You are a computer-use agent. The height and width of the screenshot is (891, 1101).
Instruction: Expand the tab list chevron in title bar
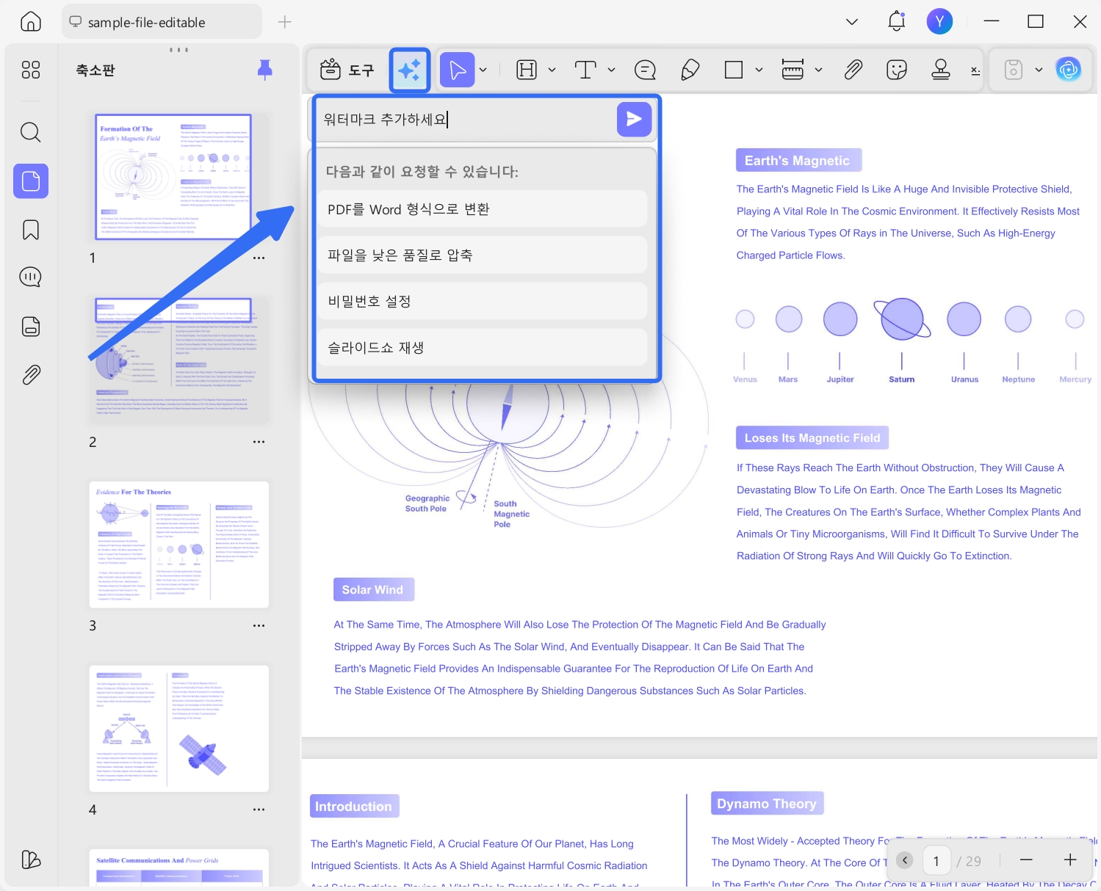852,22
